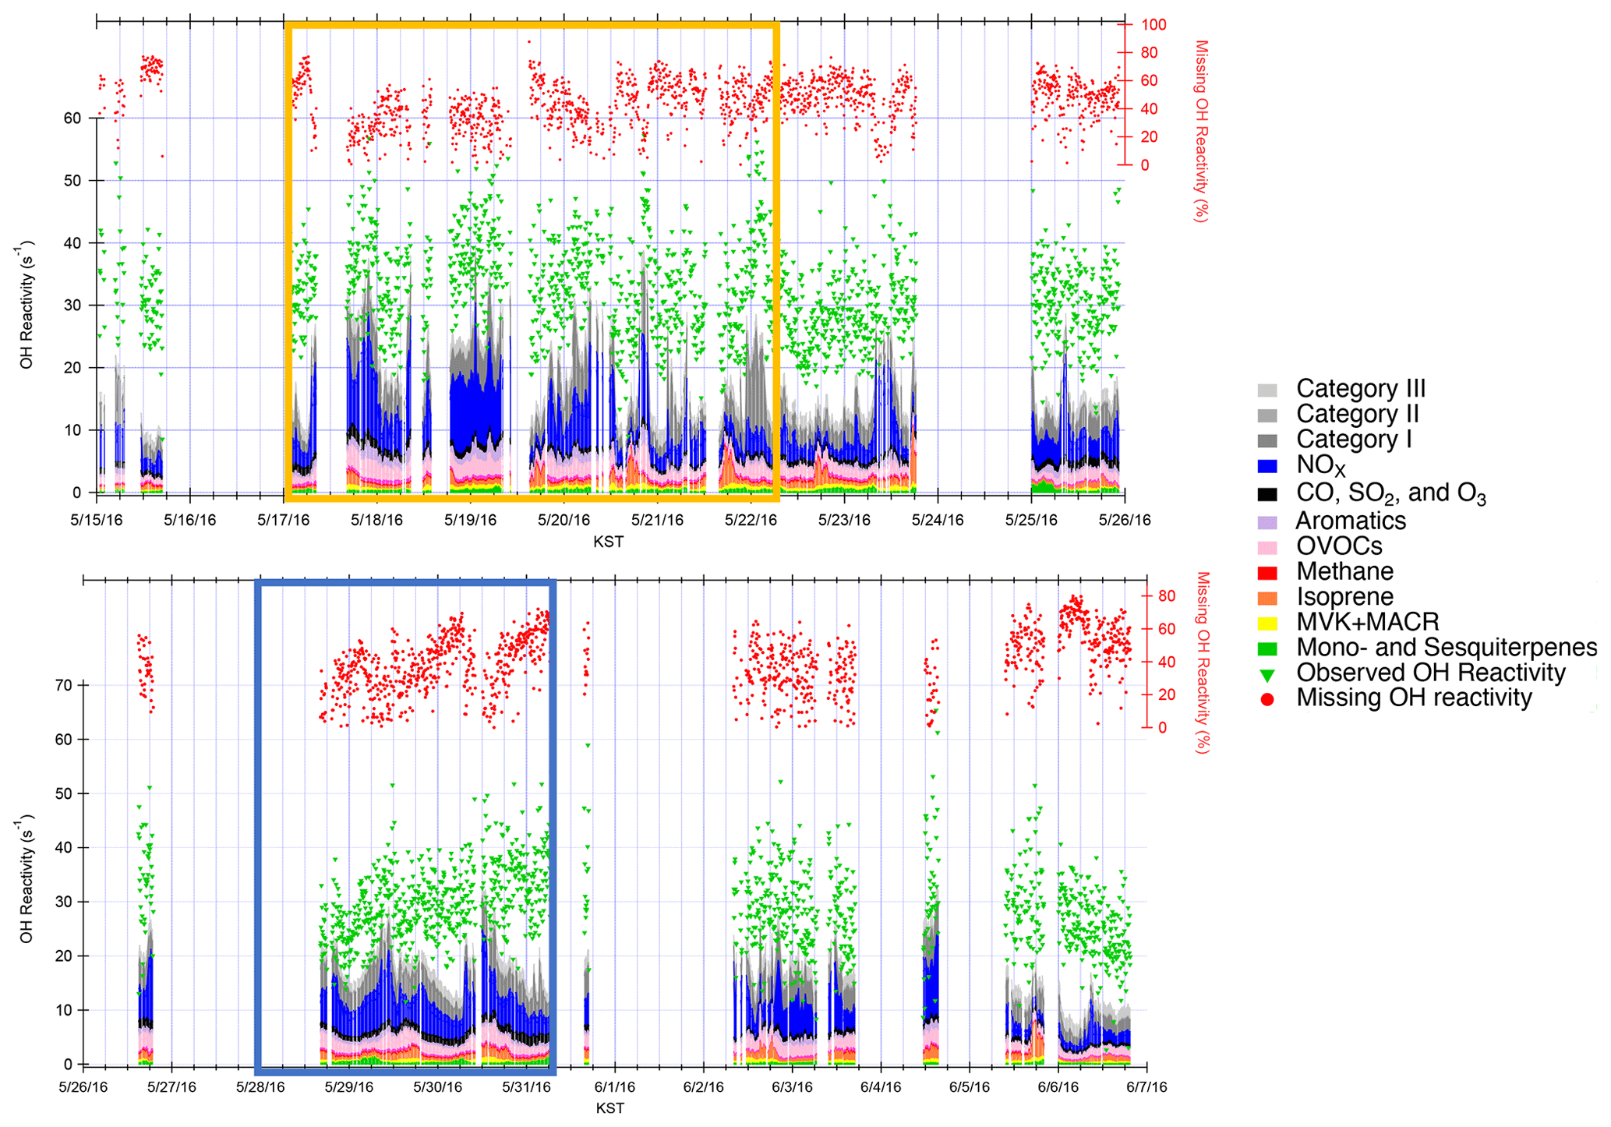1611x1127 pixels.
Task: Click the green triangle Observed OH Reactivity icon
Action: coord(1267,675)
